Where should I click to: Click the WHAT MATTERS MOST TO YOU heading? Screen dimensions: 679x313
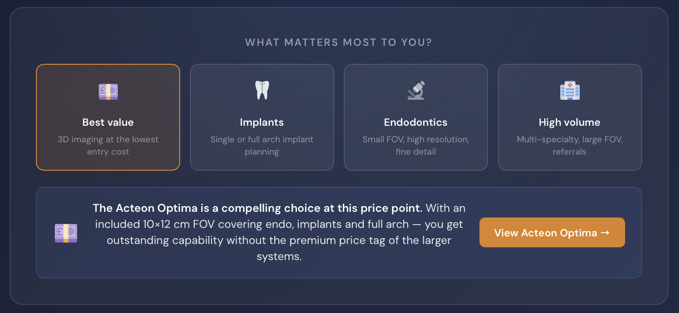point(338,42)
